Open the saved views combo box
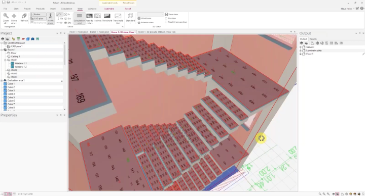This screenshot has width=365, height=196. click(151, 14)
